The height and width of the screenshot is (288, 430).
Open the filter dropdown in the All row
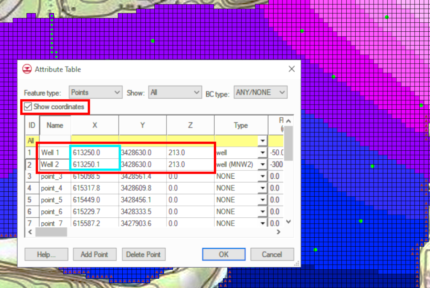click(x=263, y=141)
